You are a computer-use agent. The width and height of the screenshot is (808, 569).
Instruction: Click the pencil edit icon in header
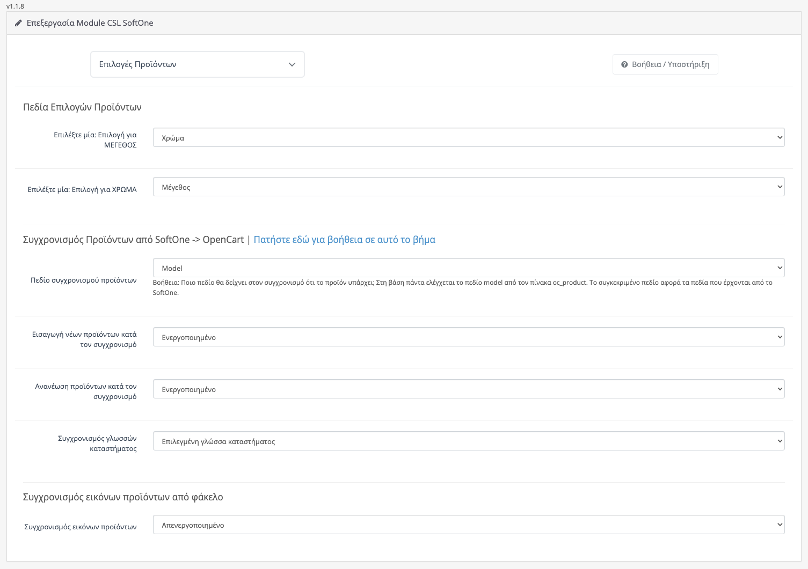point(18,23)
